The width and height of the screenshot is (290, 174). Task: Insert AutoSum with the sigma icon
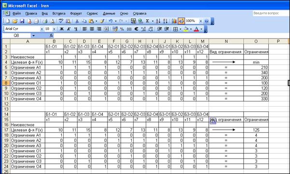147,21
